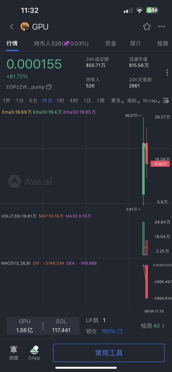Open the chart settings icon
The width and height of the screenshot is (172, 372).
(x=166, y=100)
